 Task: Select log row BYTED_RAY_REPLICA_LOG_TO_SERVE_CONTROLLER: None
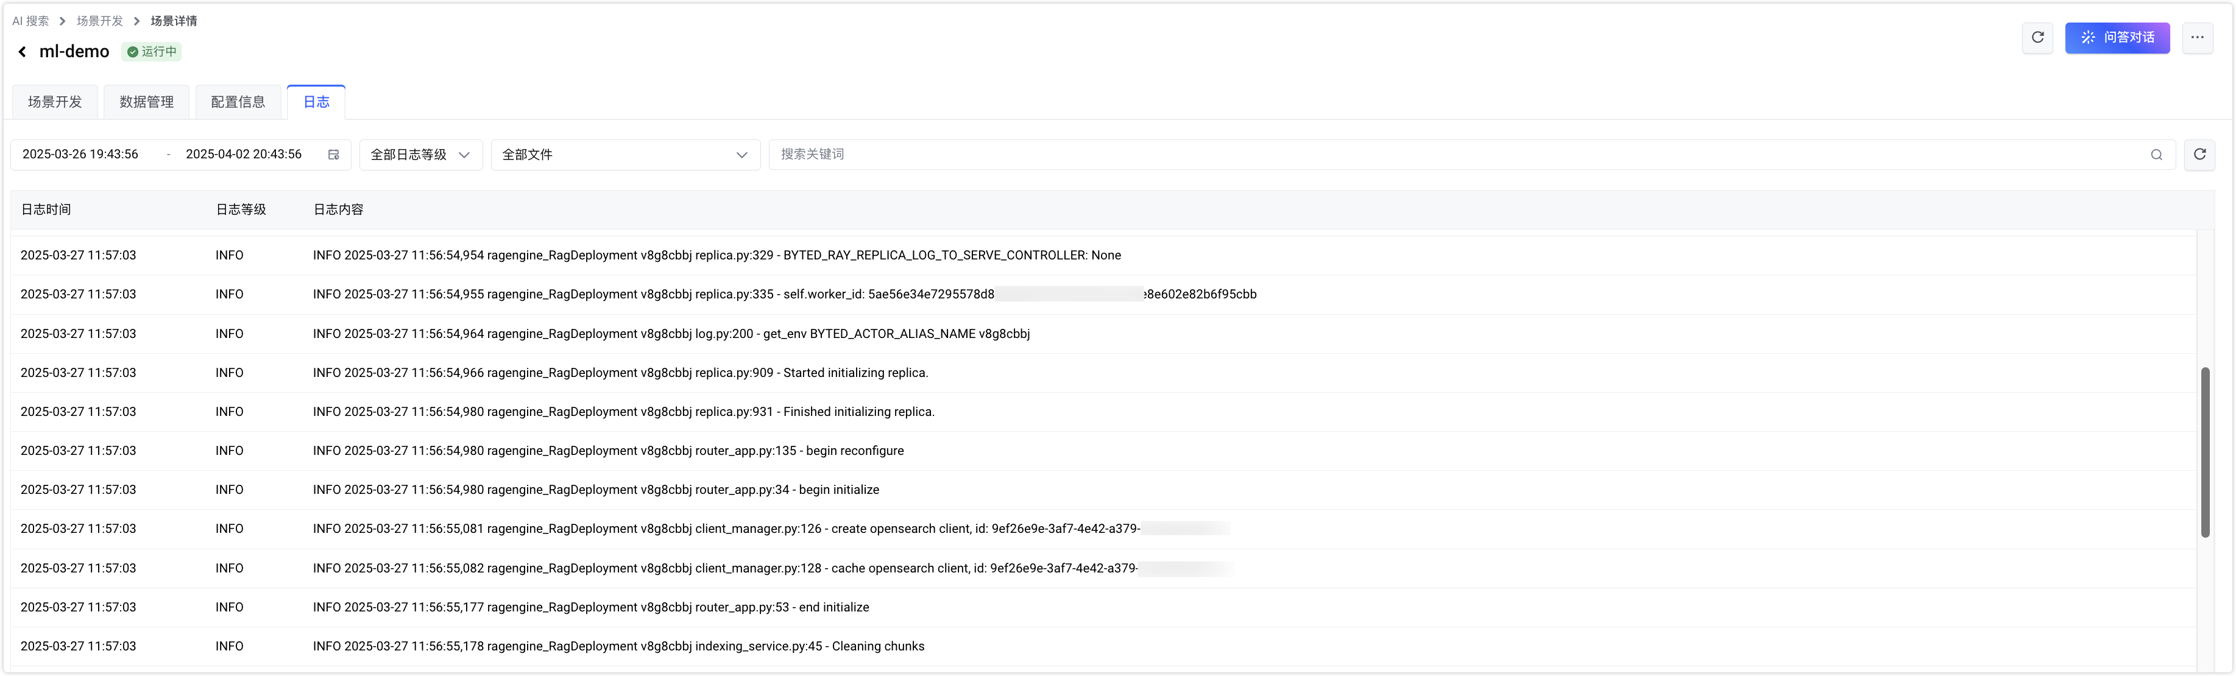point(1103,255)
